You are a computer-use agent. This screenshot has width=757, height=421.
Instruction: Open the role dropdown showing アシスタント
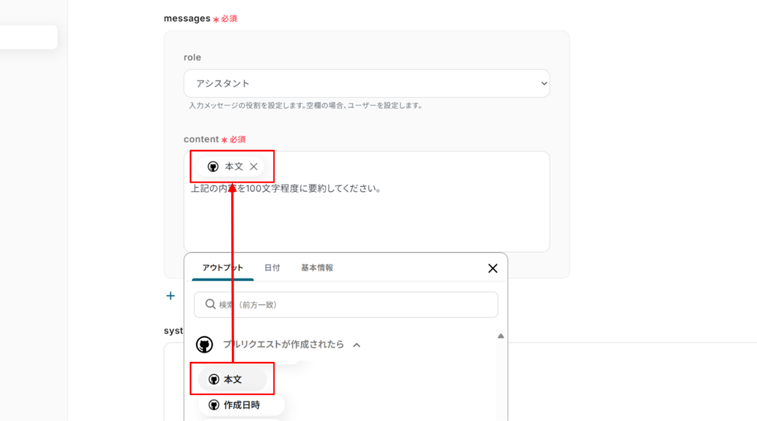(366, 84)
